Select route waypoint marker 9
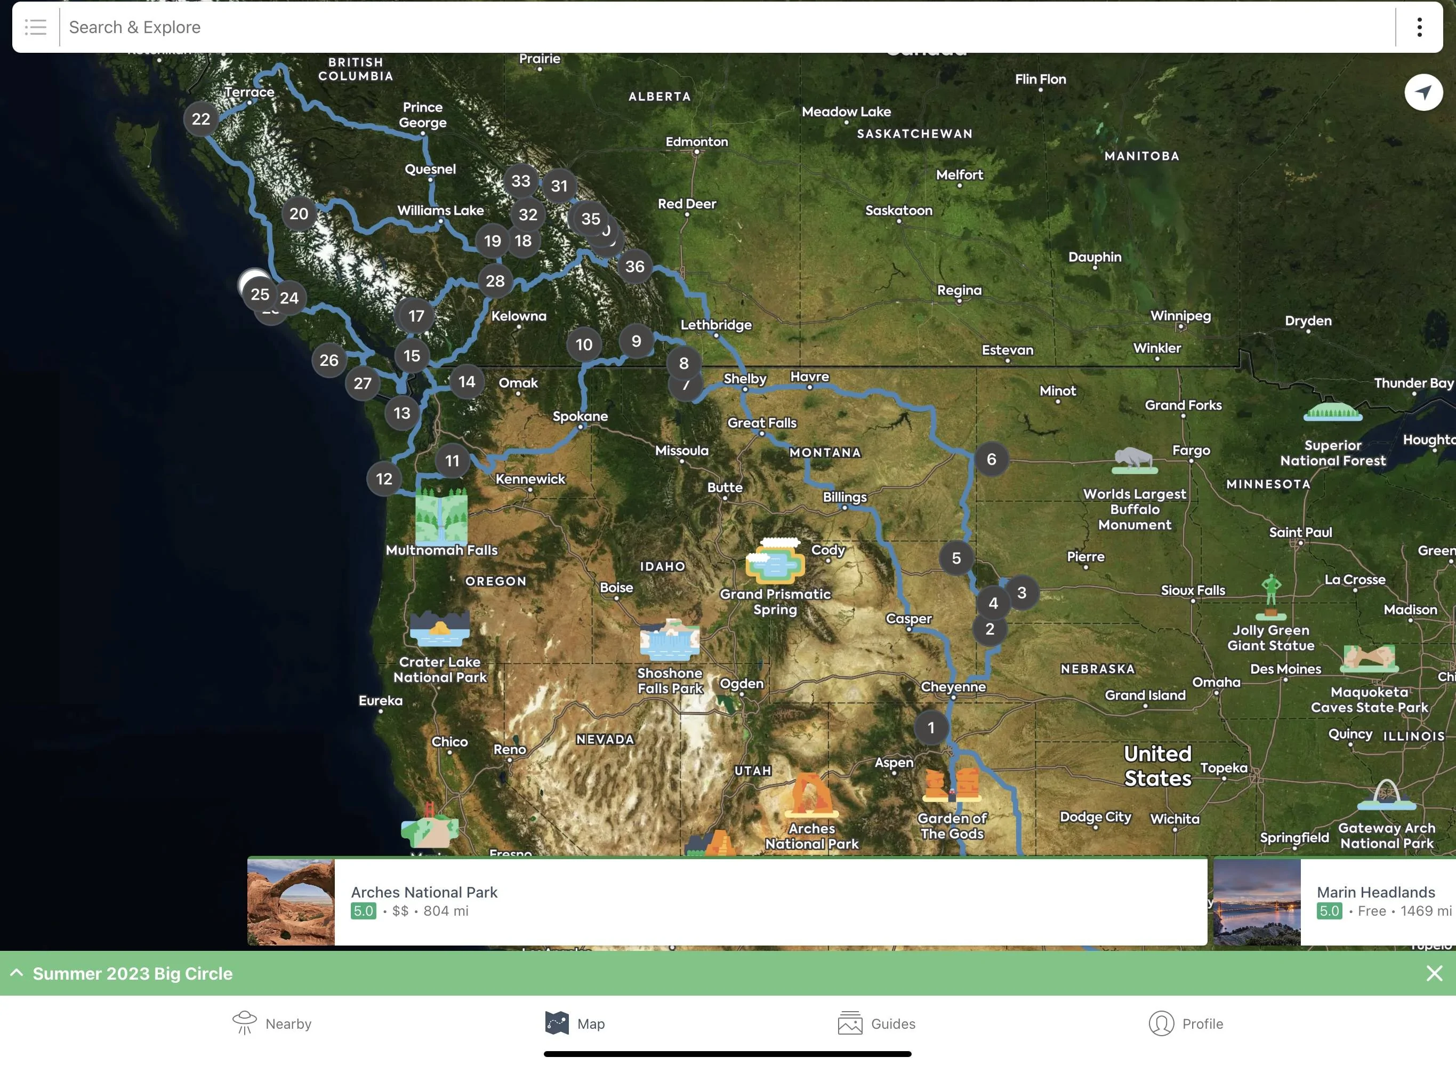 (636, 341)
